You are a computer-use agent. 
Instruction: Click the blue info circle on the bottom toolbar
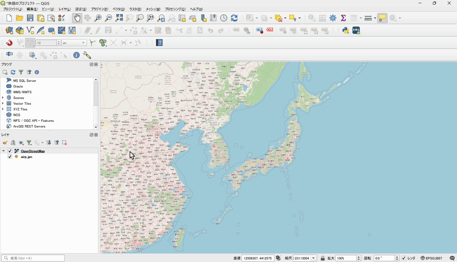(76, 55)
